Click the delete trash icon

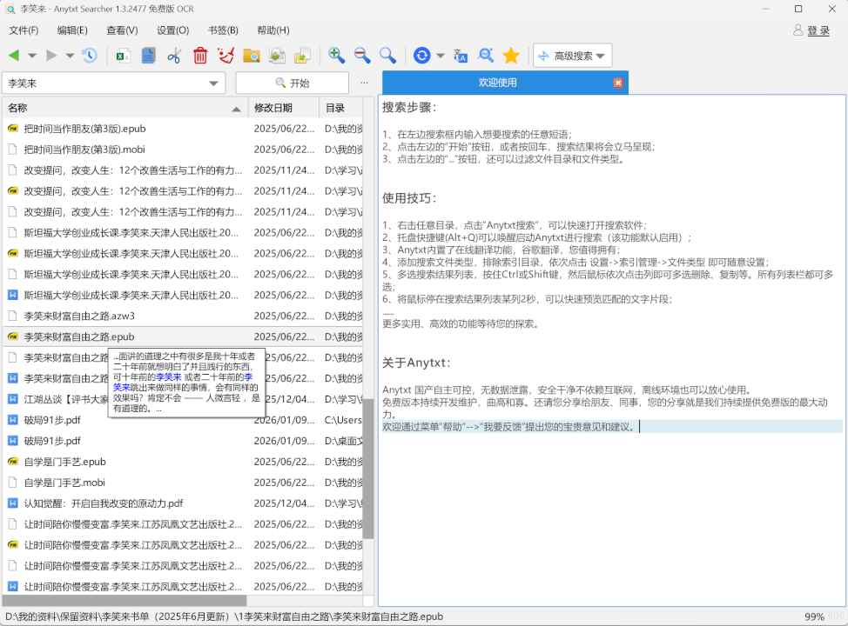tap(200, 55)
